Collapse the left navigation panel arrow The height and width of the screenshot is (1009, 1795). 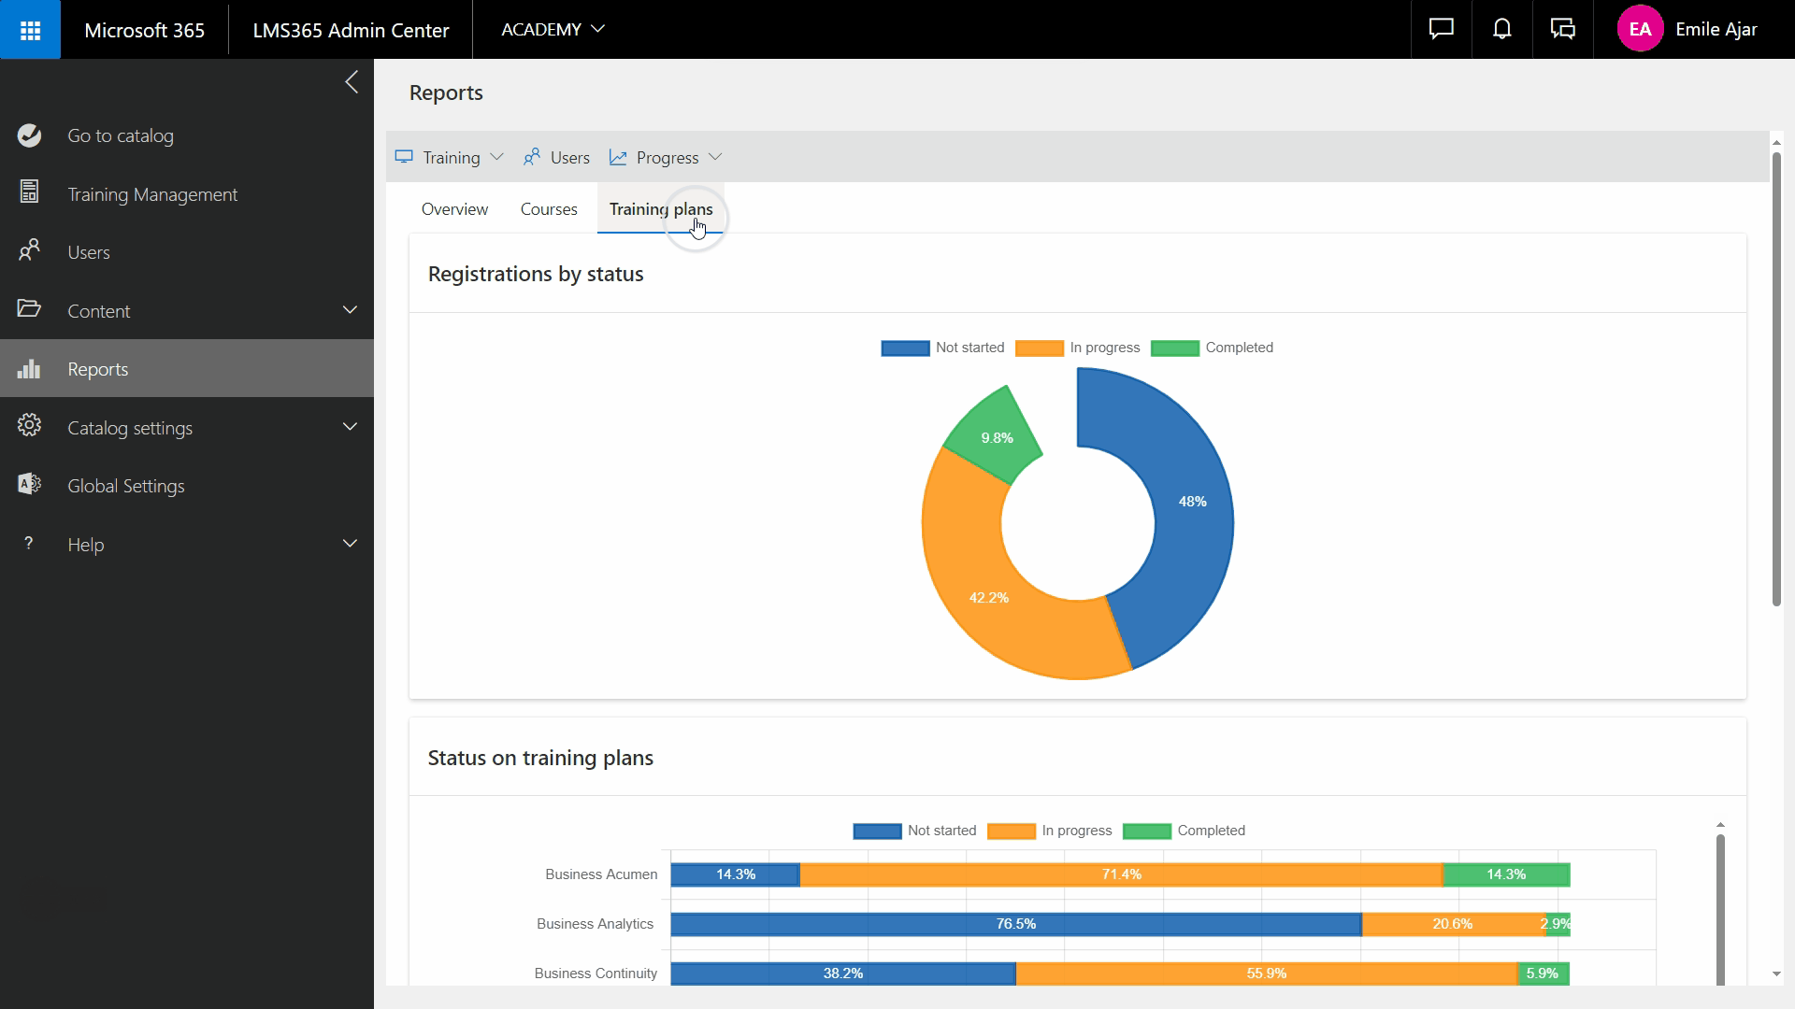pyautogui.click(x=352, y=82)
